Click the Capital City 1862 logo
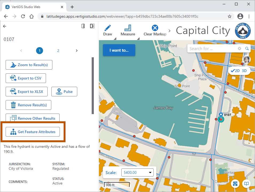Image resolution: width=255 pixels, height=192 pixels. (243, 31)
